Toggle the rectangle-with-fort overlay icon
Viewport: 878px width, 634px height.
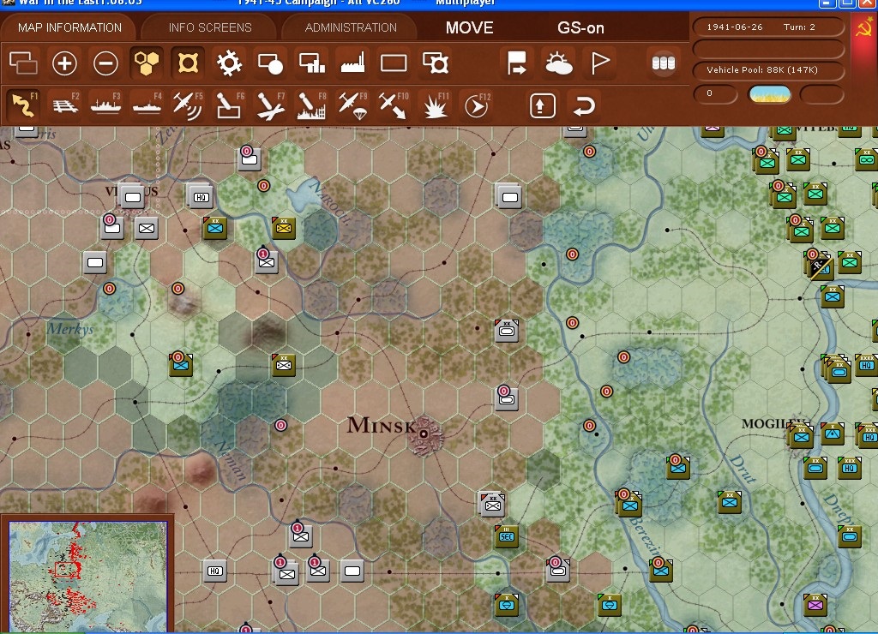pyautogui.click(x=435, y=63)
